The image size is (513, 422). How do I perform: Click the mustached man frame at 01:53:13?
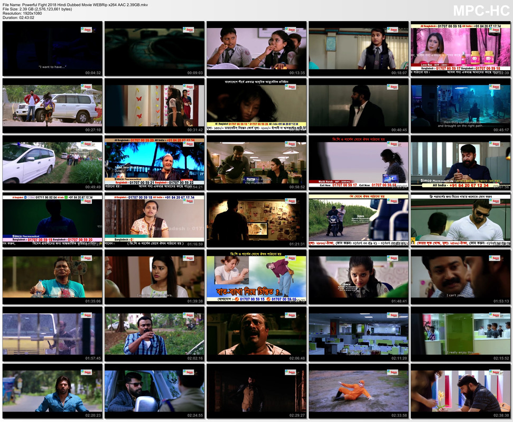[x=461, y=277]
